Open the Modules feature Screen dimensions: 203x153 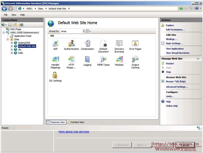(x=119, y=61)
